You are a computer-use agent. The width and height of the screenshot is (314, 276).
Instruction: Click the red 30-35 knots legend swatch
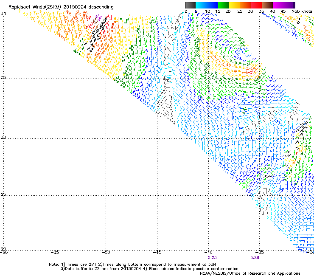[x=256, y=5]
